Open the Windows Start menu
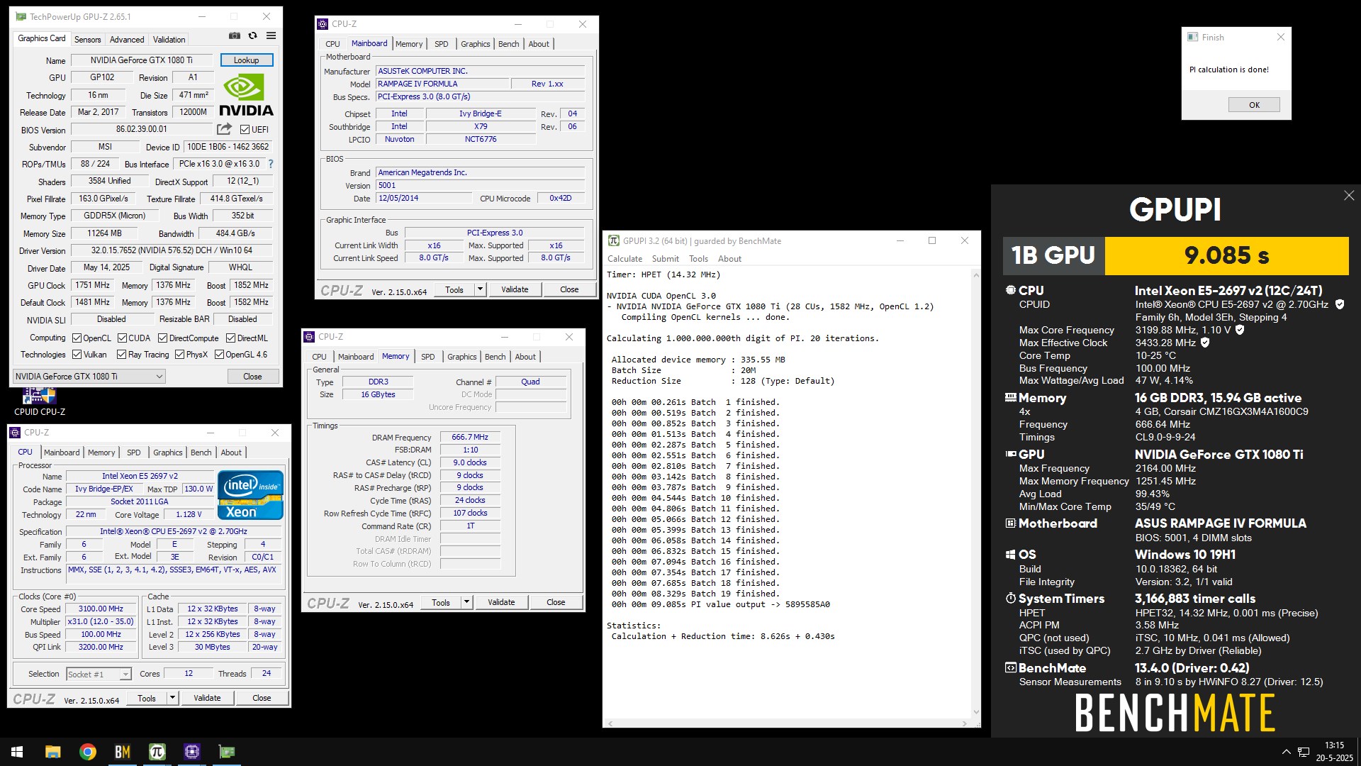Screen dimensions: 1361x766 [x=17, y=752]
